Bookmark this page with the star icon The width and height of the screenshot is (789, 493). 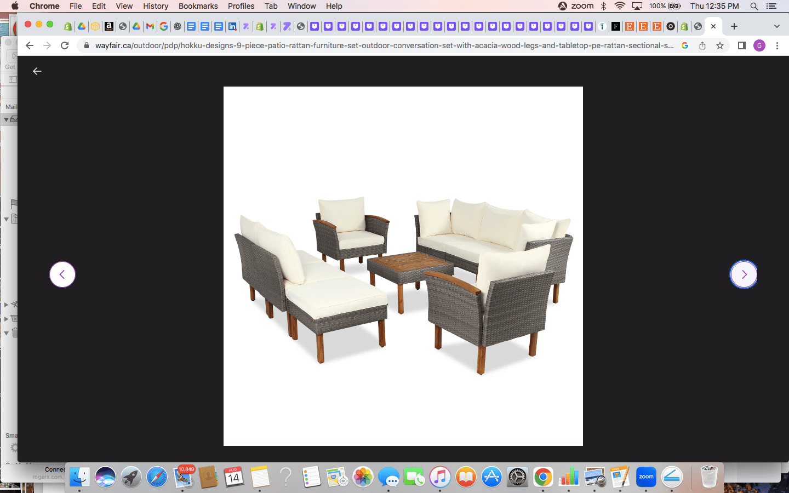(720, 45)
